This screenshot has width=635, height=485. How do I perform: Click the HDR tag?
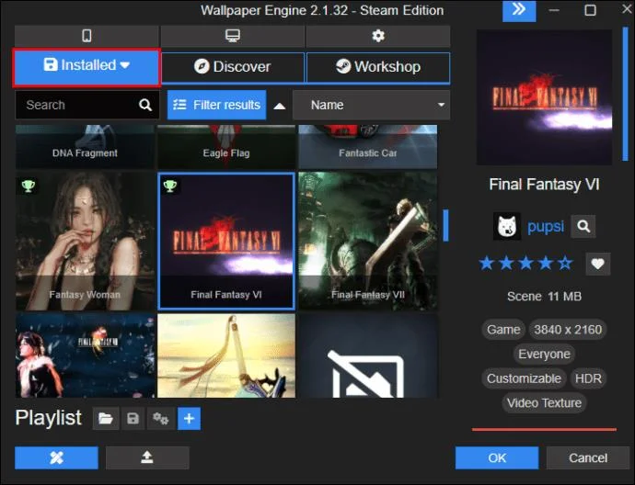pyautogui.click(x=588, y=378)
